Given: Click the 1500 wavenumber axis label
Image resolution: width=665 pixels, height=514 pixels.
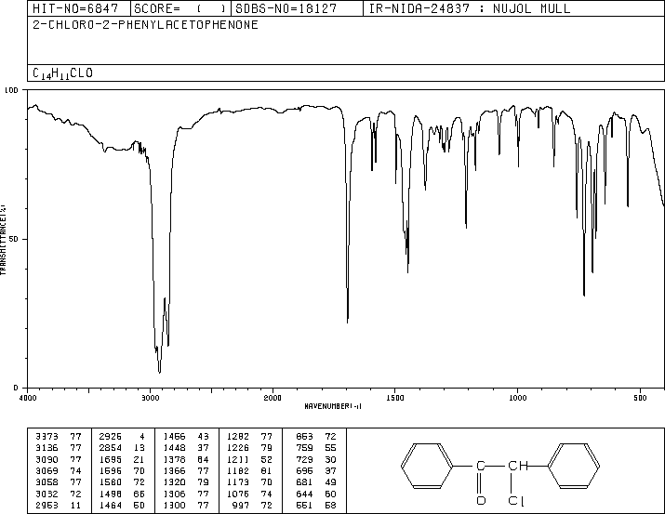Looking at the screenshot, I should [x=395, y=398].
